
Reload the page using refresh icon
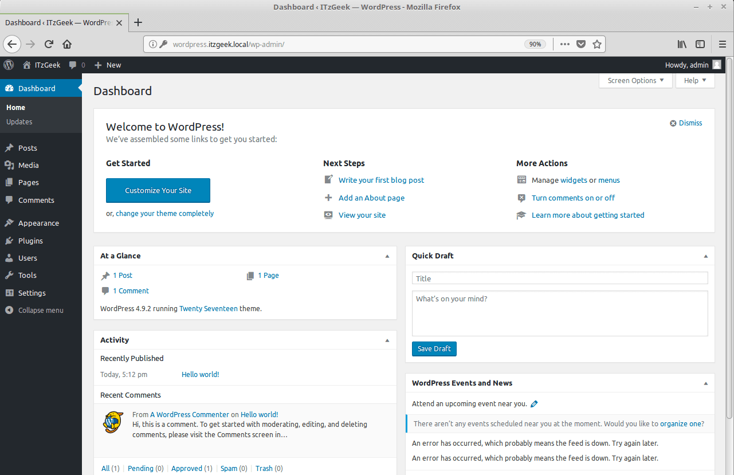click(x=49, y=44)
